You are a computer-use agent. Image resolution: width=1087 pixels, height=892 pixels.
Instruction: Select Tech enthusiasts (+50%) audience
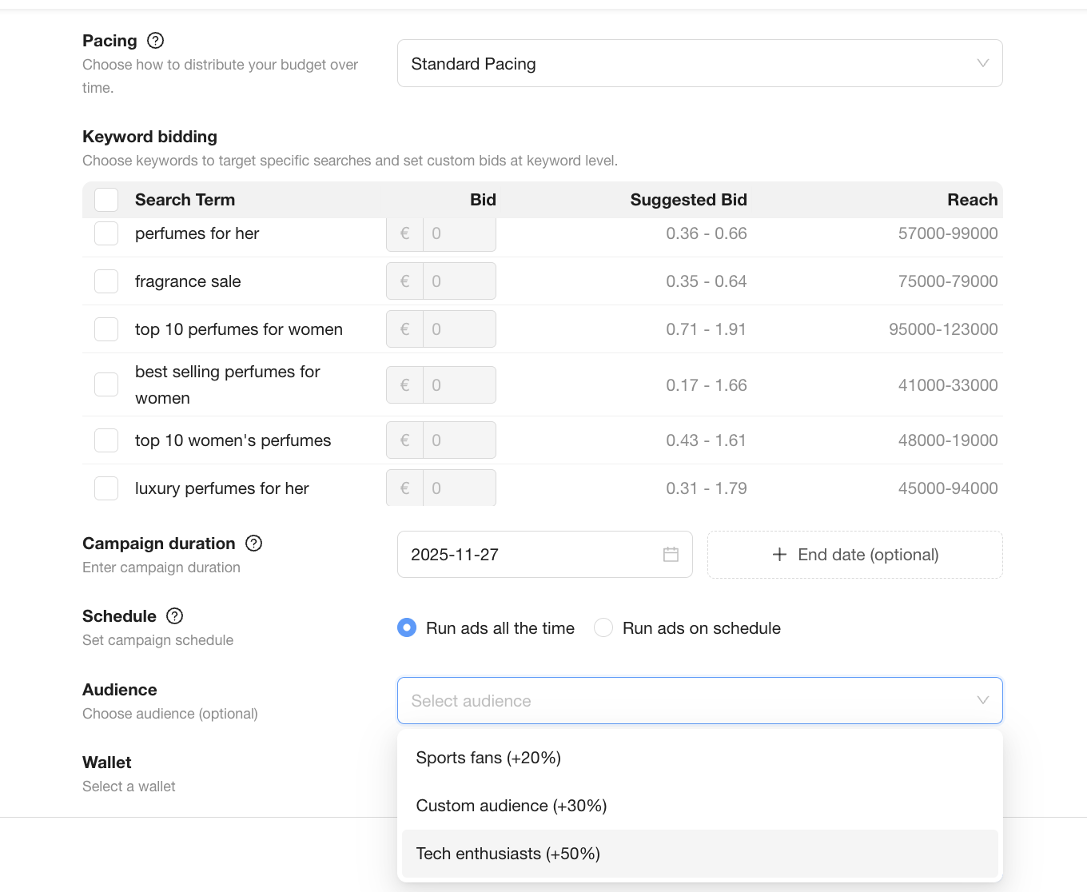[x=508, y=854]
